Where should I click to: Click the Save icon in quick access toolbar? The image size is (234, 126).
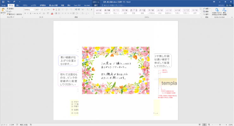pyautogui.click(x=3, y=2)
